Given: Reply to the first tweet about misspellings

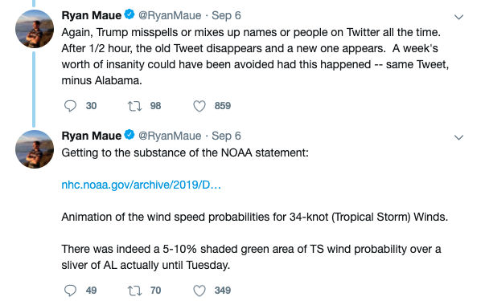Looking at the screenshot, I should pos(70,106).
